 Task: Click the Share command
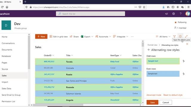(74, 37)
